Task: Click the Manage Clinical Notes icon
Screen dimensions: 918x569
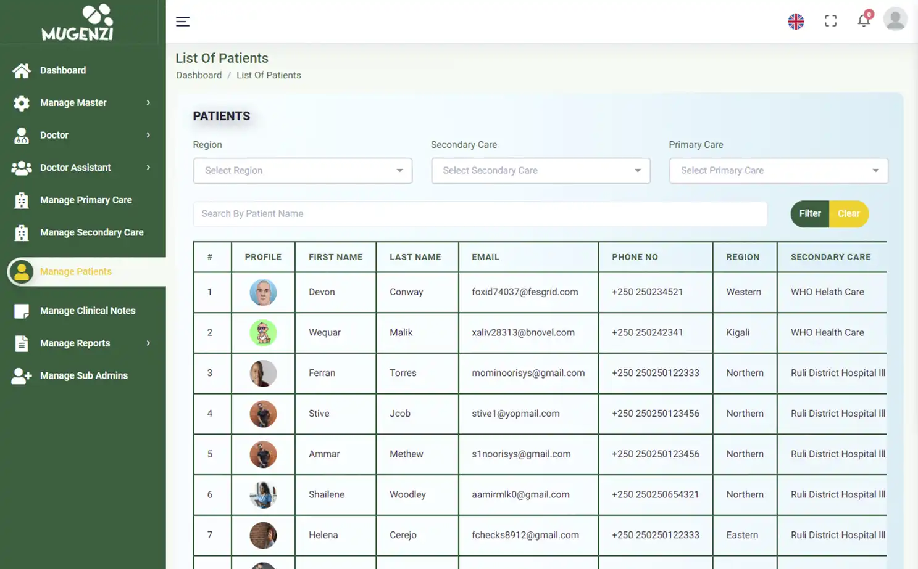Action: [22, 311]
